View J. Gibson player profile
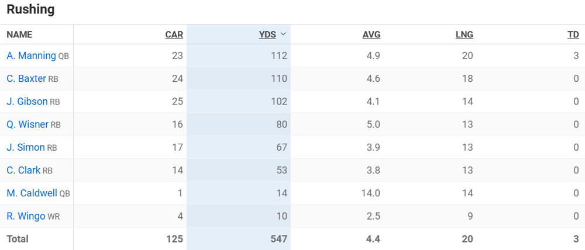 [x=27, y=102]
